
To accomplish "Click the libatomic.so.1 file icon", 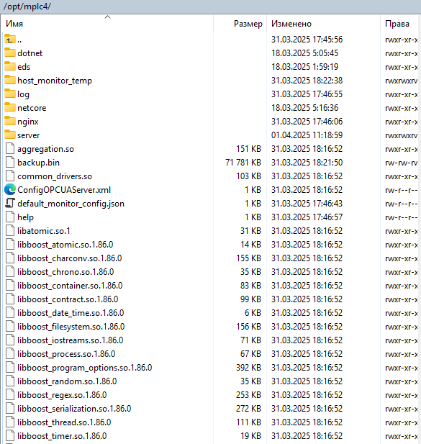I will 10,230.
